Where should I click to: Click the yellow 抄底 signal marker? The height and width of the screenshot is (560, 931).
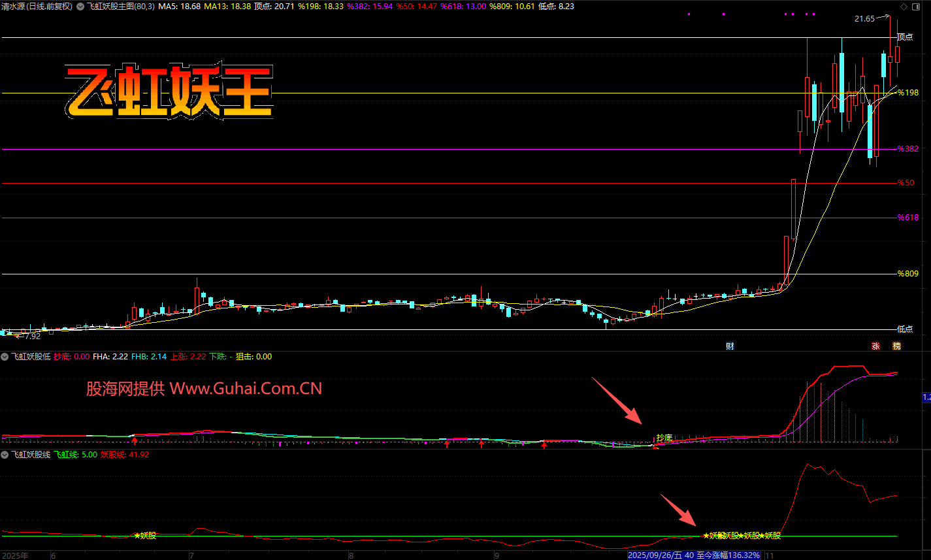(664, 438)
